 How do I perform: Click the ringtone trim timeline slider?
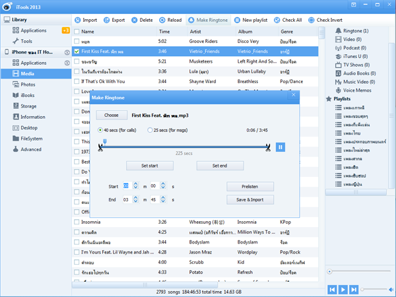point(185,147)
